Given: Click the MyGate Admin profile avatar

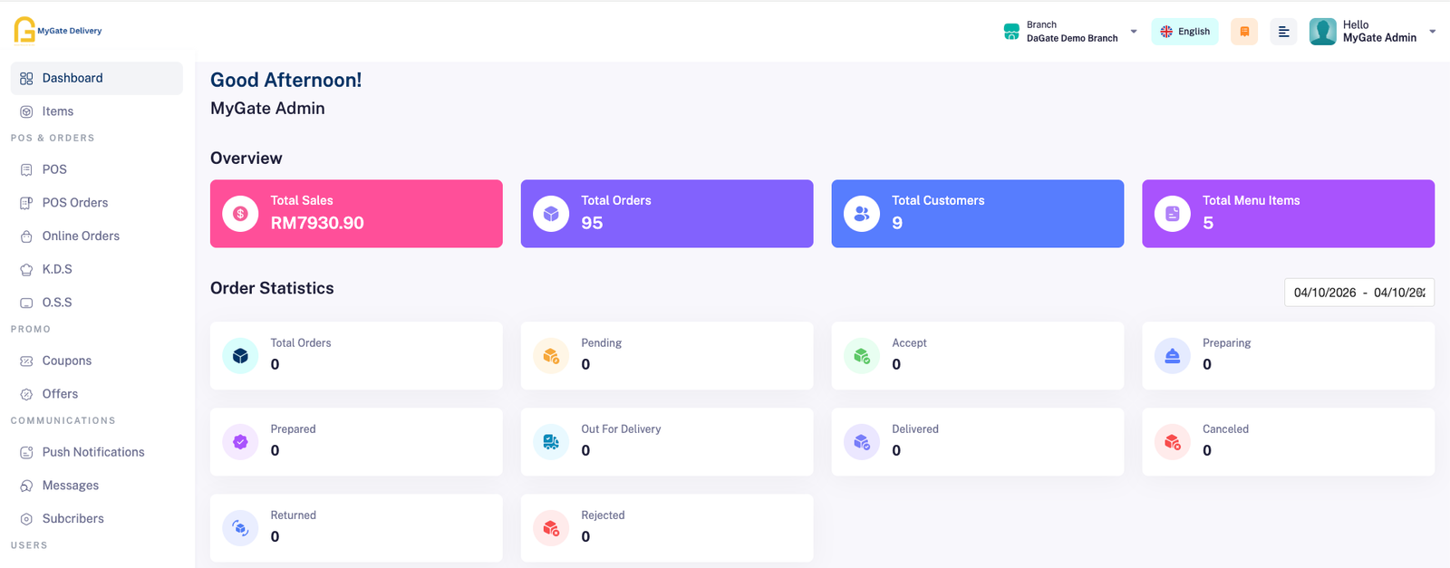Looking at the screenshot, I should [x=1322, y=32].
